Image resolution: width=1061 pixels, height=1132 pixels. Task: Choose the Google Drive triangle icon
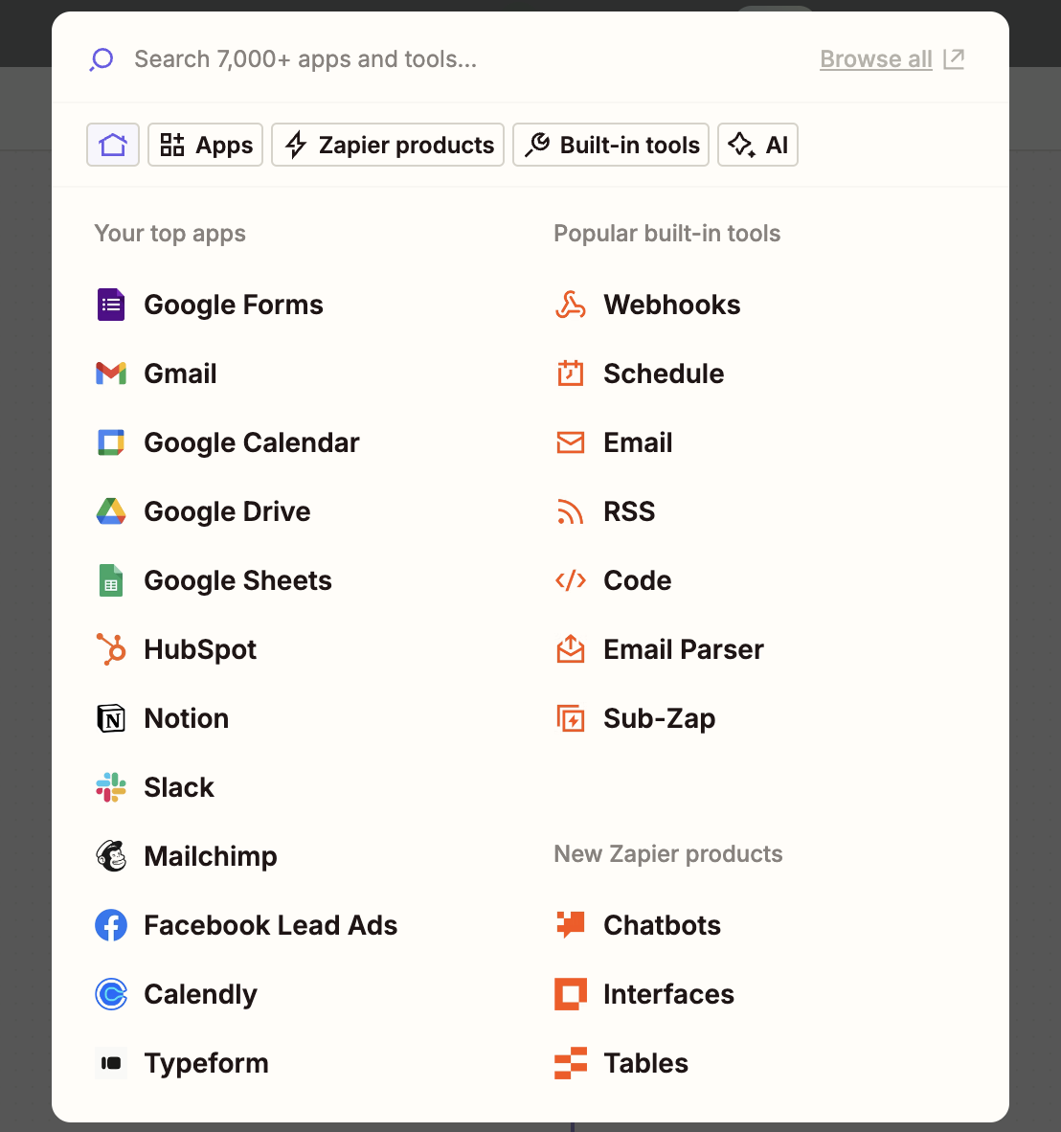coord(111,511)
